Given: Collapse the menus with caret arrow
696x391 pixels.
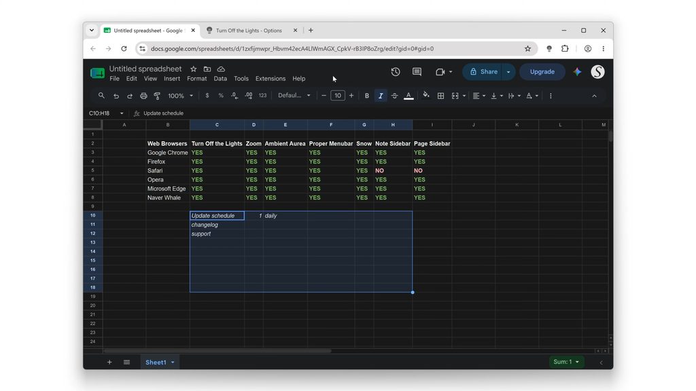Looking at the screenshot, I should pos(594,96).
